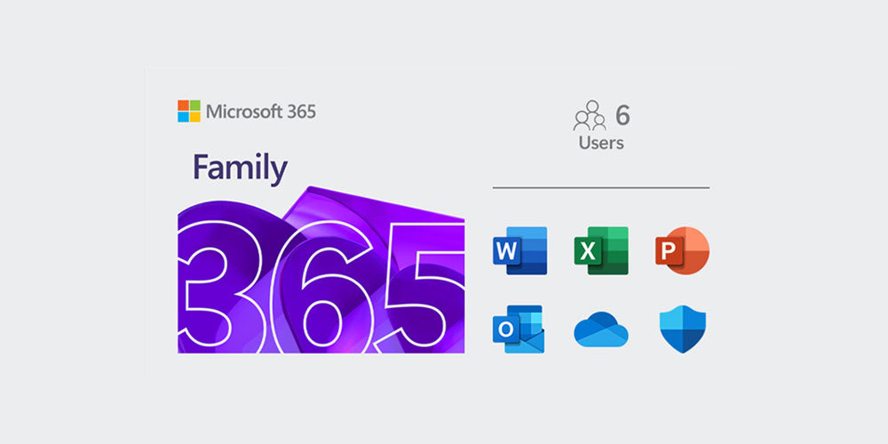Click the "Users" label
This screenshot has width=888, height=444.
point(601,143)
